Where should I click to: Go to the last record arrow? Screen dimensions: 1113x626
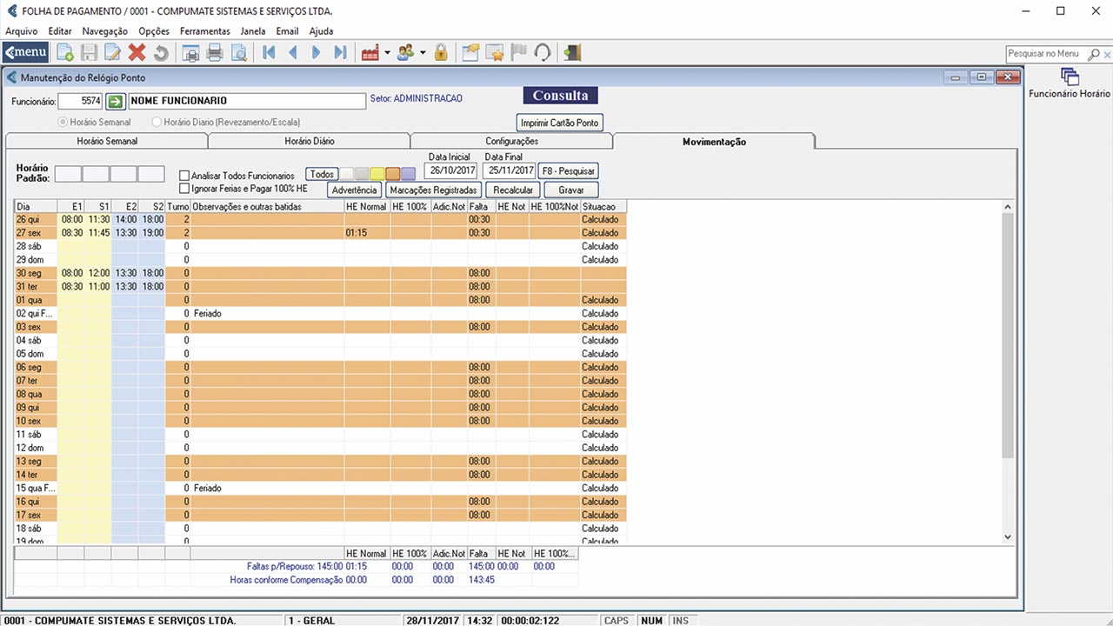pos(340,53)
